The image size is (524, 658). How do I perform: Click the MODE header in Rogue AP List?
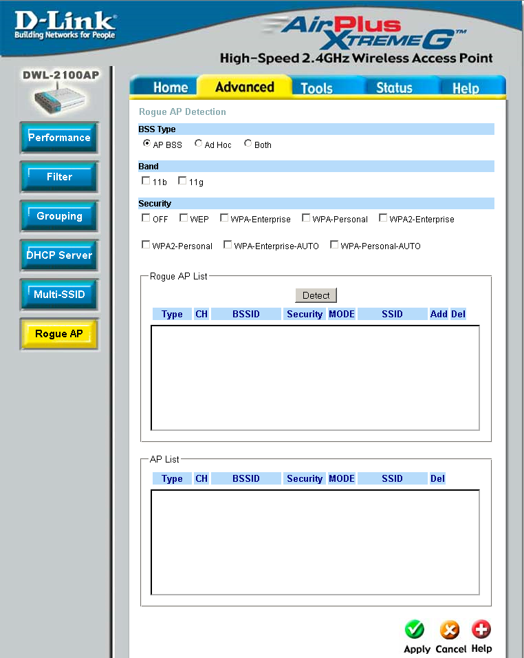click(342, 314)
